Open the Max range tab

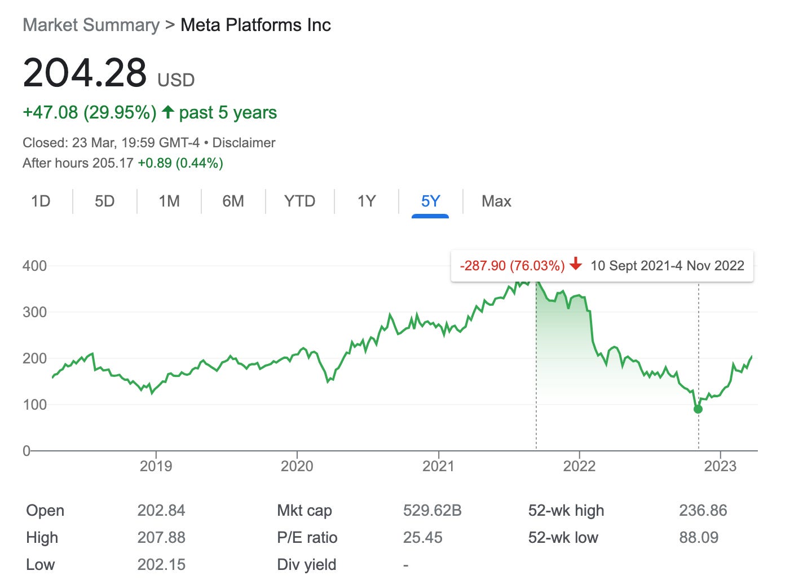point(496,201)
